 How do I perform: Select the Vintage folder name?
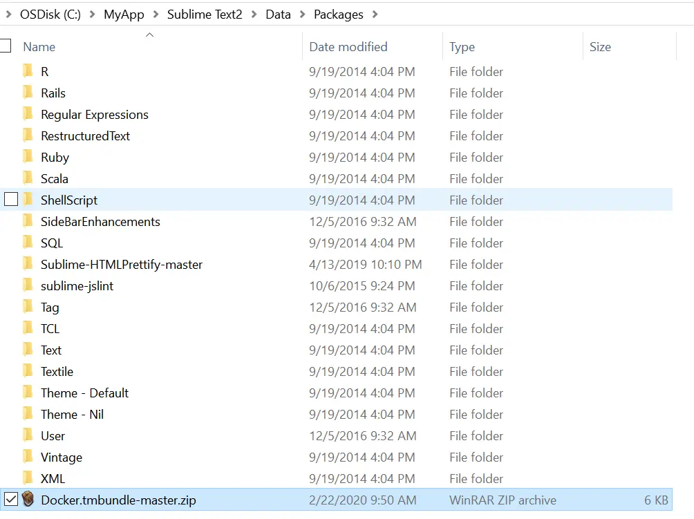(62, 457)
